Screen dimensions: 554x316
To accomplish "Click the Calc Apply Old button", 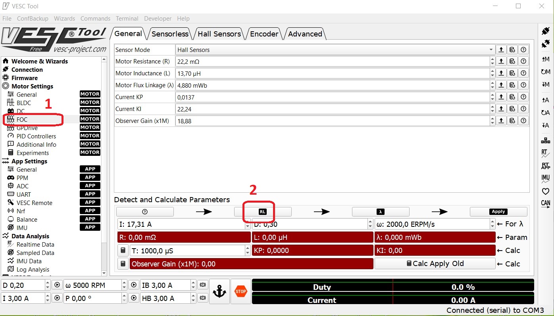I will click(x=435, y=264).
